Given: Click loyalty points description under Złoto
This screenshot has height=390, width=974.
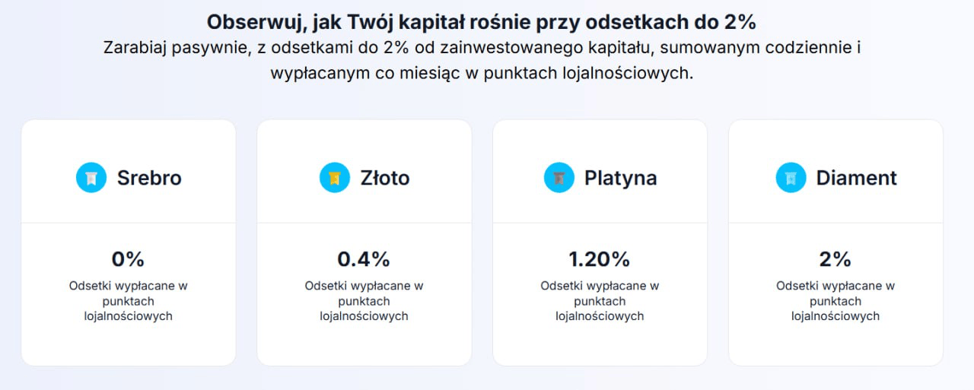Looking at the screenshot, I should 364,301.
